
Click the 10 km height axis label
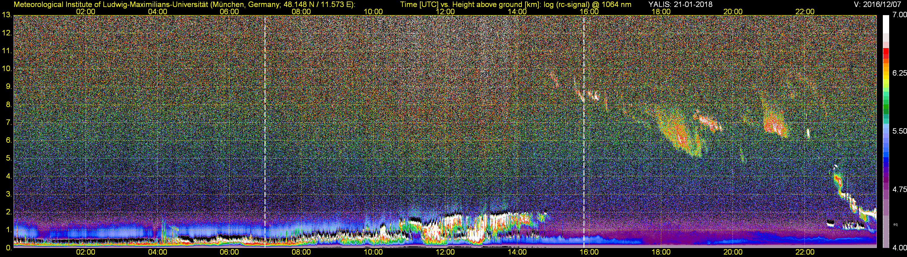click(7, 69)
